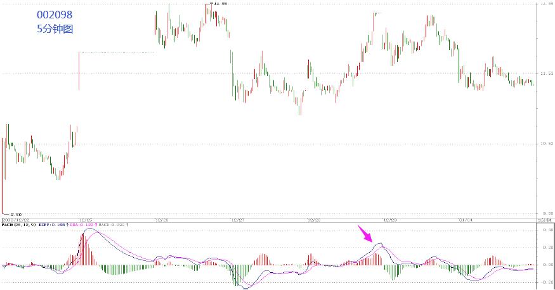The width and height of the screenshot is (555, 290).
Task: Select the 12/27 date marker on time axis
Action: (x=238, y=220)
